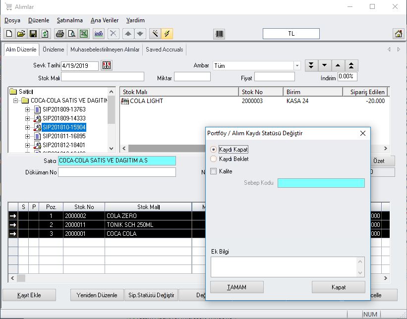Open the Ana Veriler menu

tap(105, 20)
